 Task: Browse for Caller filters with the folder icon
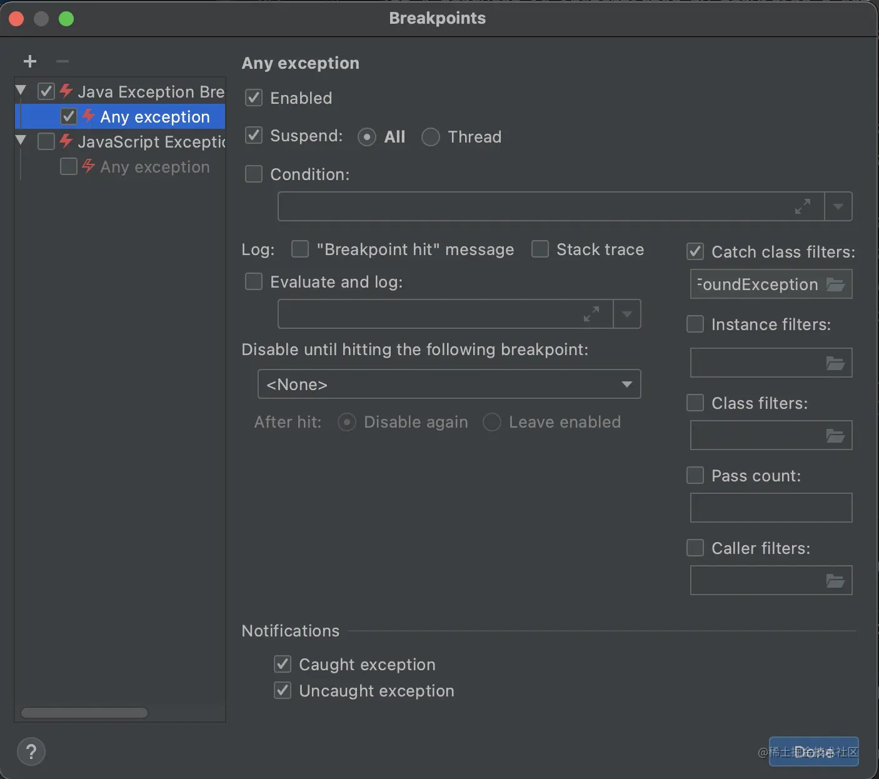tap(836, 581)
